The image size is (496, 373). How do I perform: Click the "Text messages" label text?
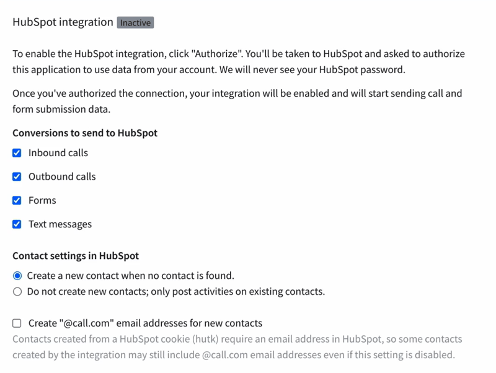point(61,224)
